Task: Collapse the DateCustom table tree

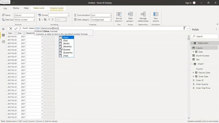Action: click(192, 43)
